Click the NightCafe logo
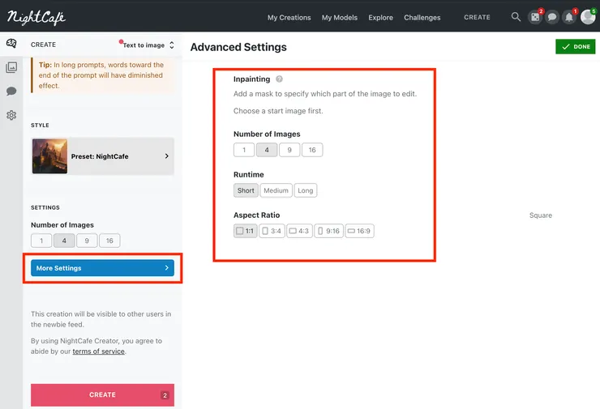Viewport: 600px width, 409px height. click(x=36, y=17)
